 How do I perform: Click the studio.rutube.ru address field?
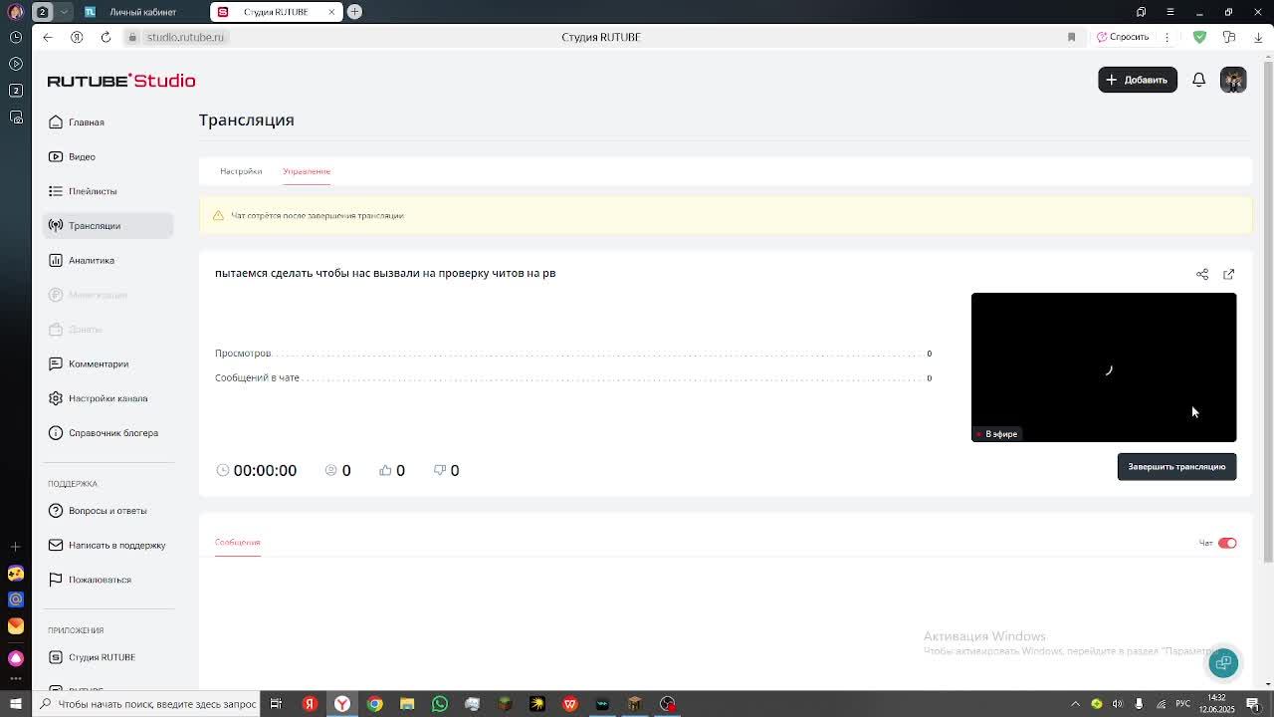(x=185, y=37)
